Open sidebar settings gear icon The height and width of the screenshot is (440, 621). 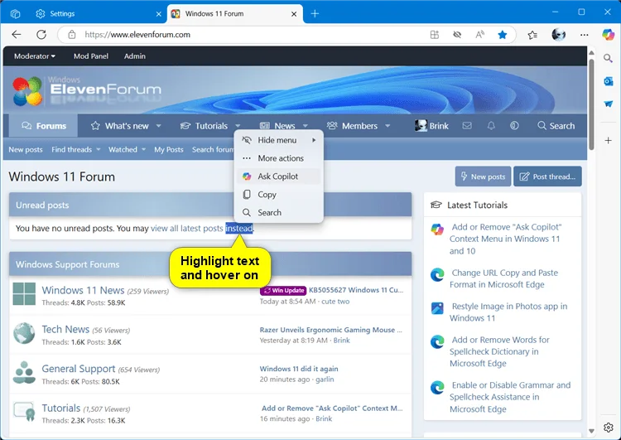click(x=609, y=428)
